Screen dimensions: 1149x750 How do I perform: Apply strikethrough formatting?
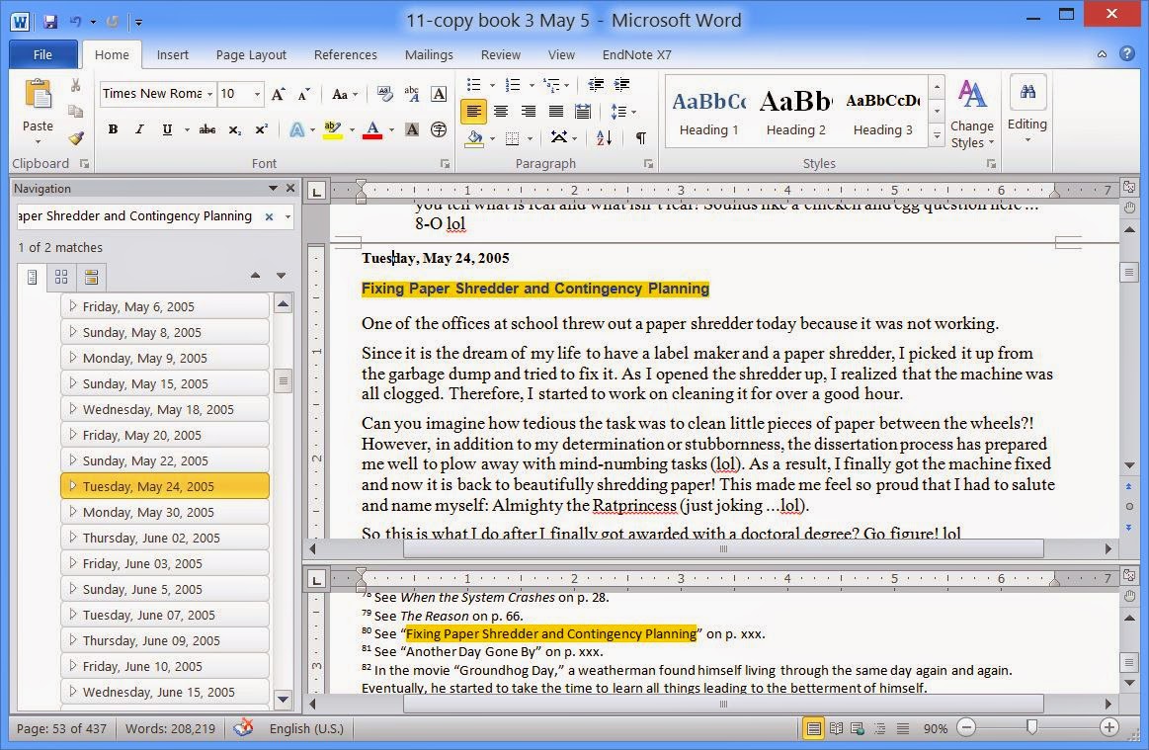[x=207, y=129]
